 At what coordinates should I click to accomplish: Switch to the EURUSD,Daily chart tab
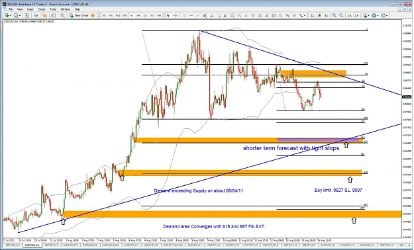coord(111,245)
